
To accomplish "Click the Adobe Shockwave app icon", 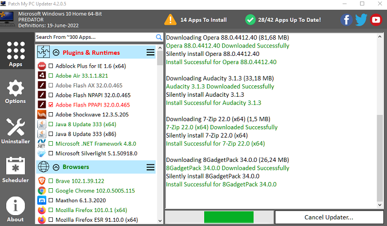I will pos(42,114).
